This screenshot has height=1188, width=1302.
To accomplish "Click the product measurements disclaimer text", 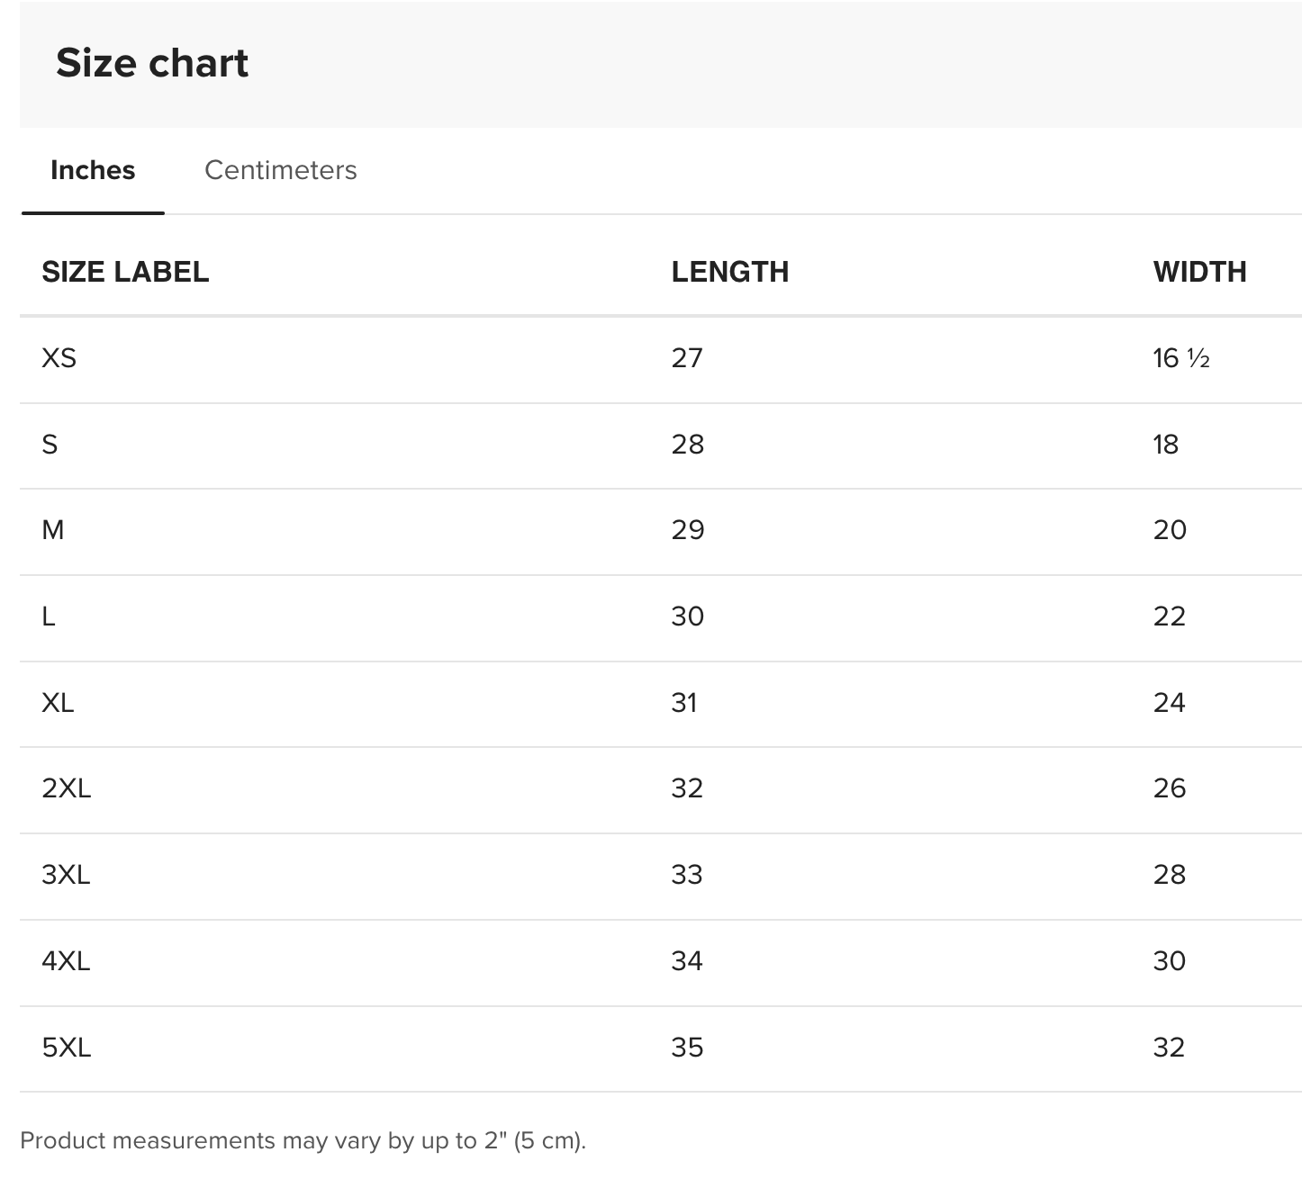I will pos(303,1141).
